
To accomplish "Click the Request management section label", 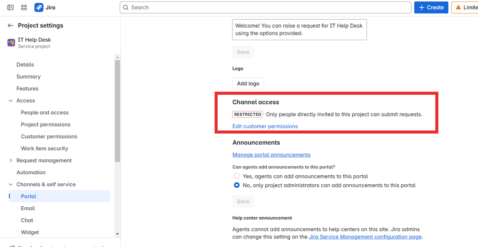I will click(44, 160).
